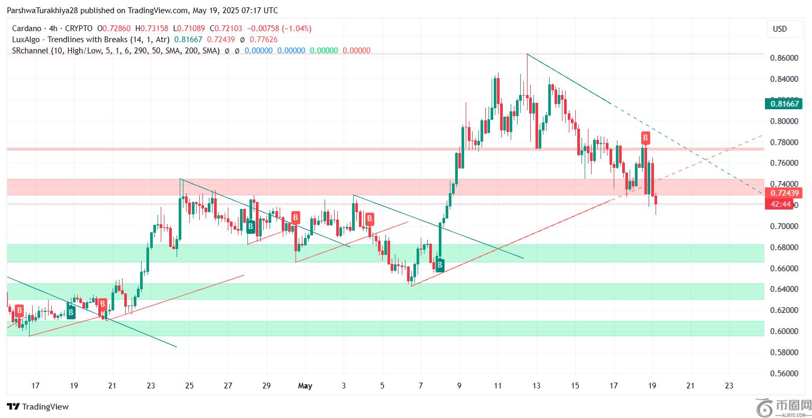Click the red B marker near May 4
Screen dimensions: 812x418
click(370, 219)
